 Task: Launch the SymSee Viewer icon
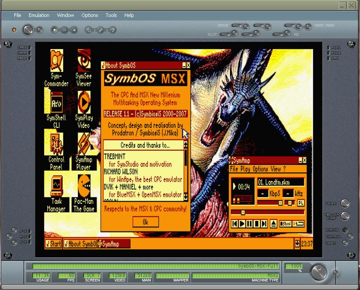[x=84, y=68]
